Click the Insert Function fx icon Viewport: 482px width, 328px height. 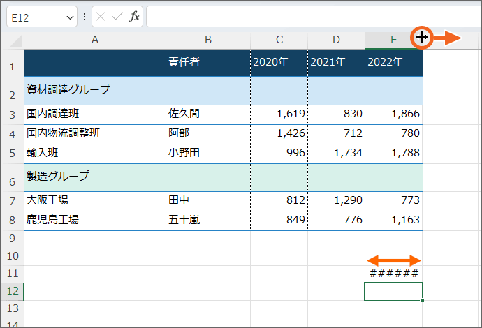[x=134, y=16]
